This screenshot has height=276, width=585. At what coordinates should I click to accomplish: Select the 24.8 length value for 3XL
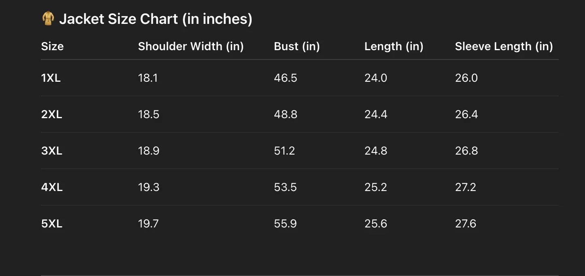pyautogui.click(x=376, y=151)
